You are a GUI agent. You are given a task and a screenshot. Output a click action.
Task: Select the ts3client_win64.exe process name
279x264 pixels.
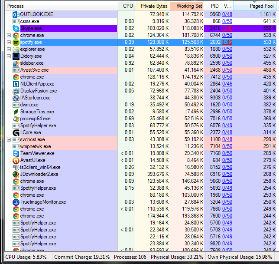[40, 167]
